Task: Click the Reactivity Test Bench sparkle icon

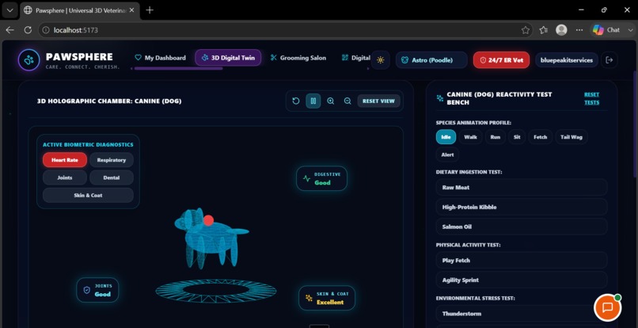Action: pyautogui.click(x=440, y=98)
